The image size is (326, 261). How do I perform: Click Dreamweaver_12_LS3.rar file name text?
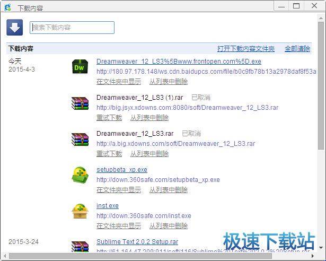click(135, 133)
